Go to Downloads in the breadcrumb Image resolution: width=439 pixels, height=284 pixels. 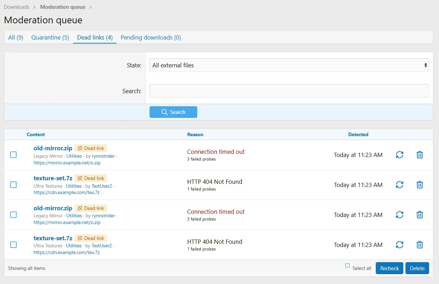(x=17, y=7)
